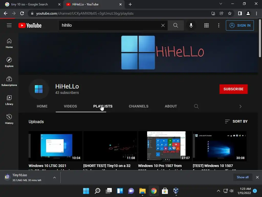
Task: Open the SORT BY dropdown
Action: [x=236, y=121]
